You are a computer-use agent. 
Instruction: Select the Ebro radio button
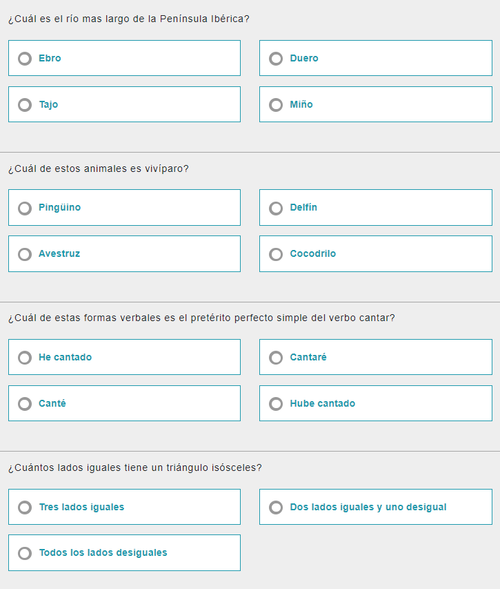point(25,59)
